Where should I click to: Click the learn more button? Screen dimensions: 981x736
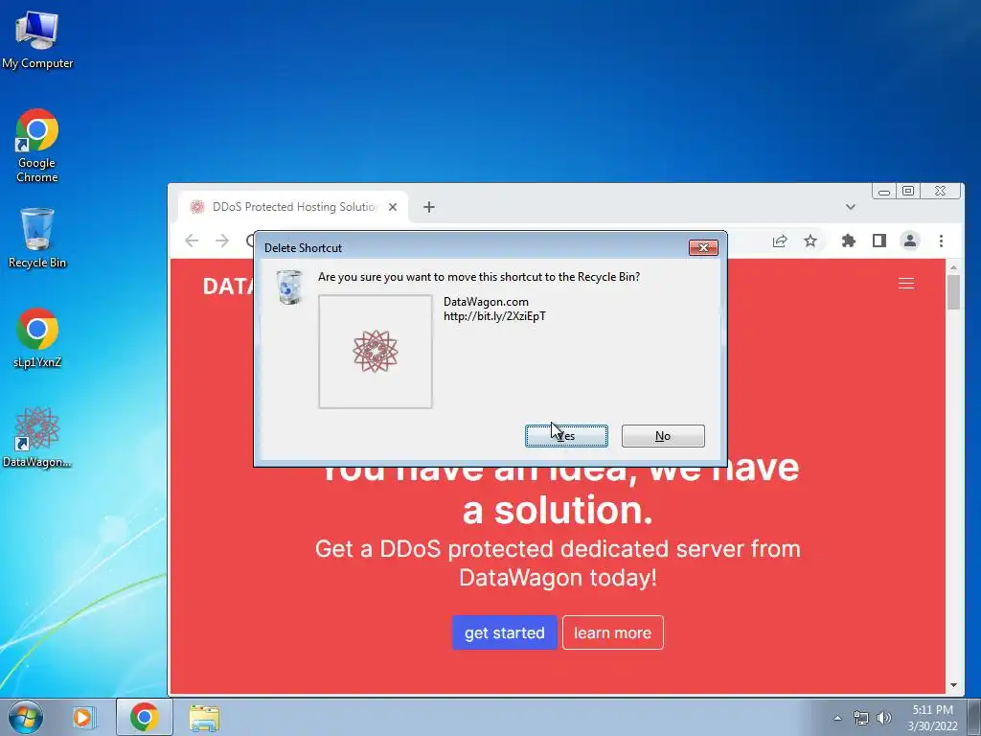coord(612,632)
